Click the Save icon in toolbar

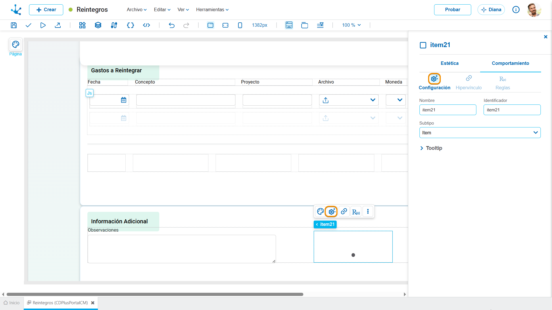(14, 25)
